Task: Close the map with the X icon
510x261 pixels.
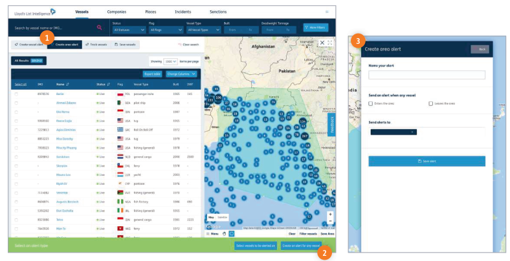Action: tap(322, 43)
